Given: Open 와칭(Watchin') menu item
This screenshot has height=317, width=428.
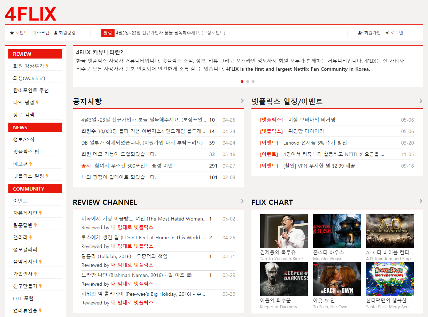Looking at the screenshot, I should click(29, 78).
